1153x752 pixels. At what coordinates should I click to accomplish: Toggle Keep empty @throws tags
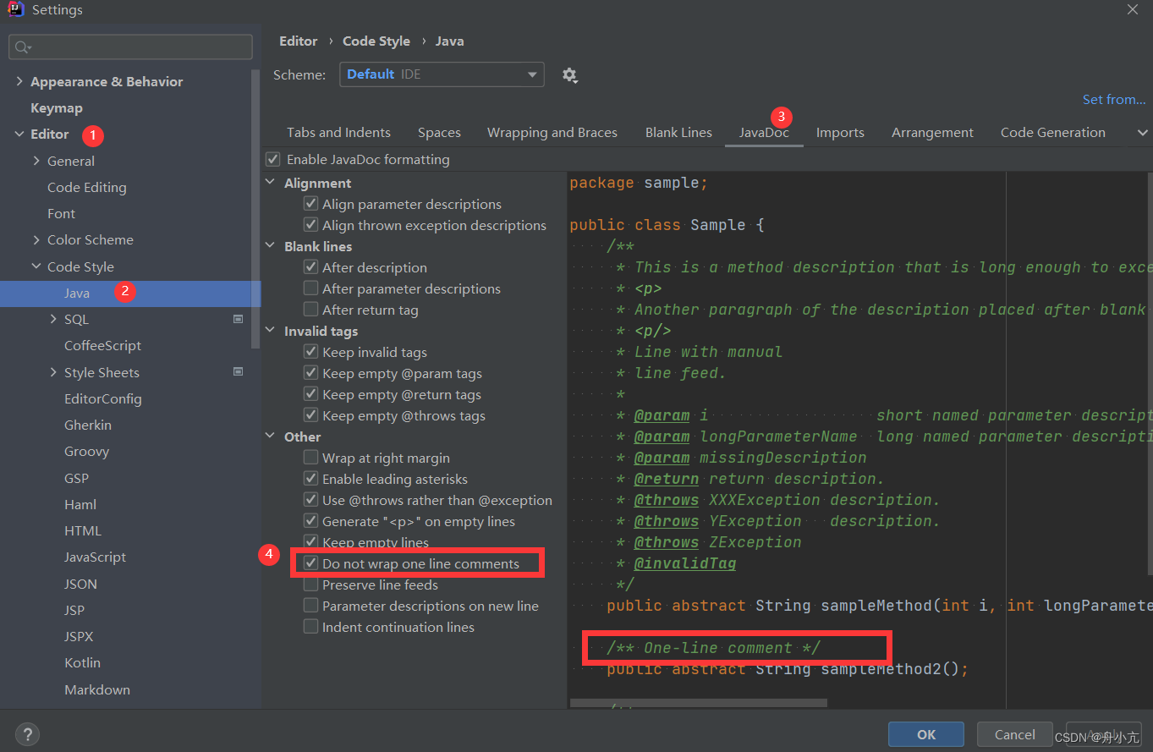click(311, 415)
